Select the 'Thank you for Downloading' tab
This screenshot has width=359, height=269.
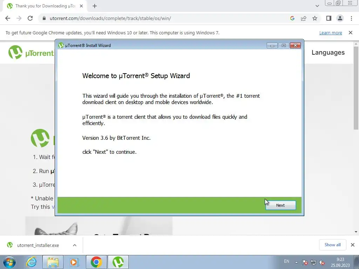45,6
